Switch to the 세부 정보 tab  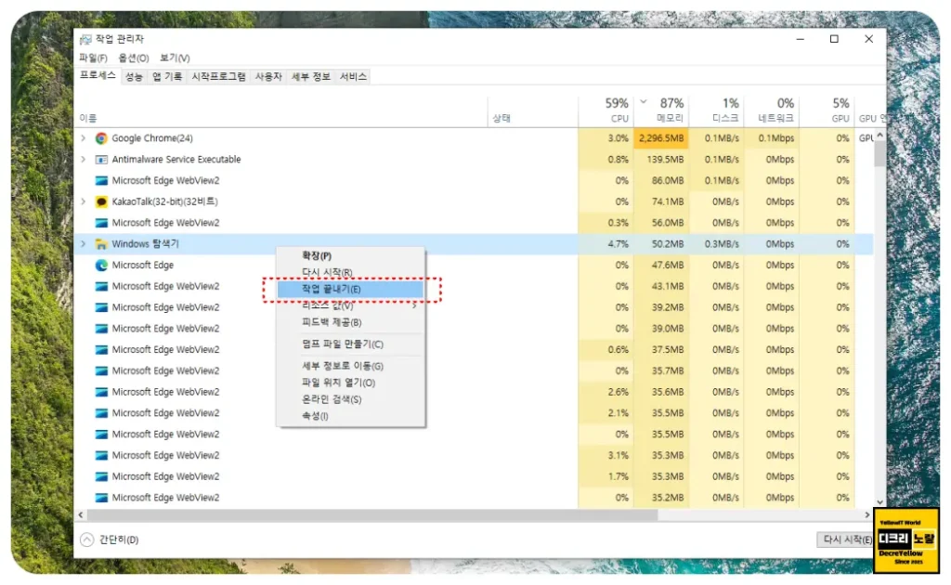(310, 76)
